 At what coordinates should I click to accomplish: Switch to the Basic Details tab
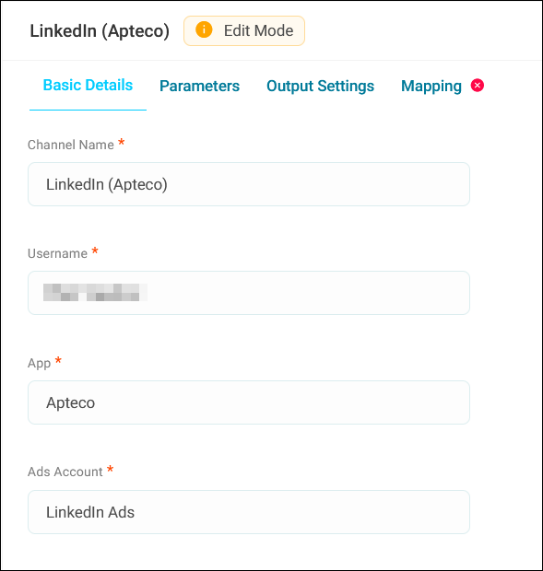[x=88, y=86]
